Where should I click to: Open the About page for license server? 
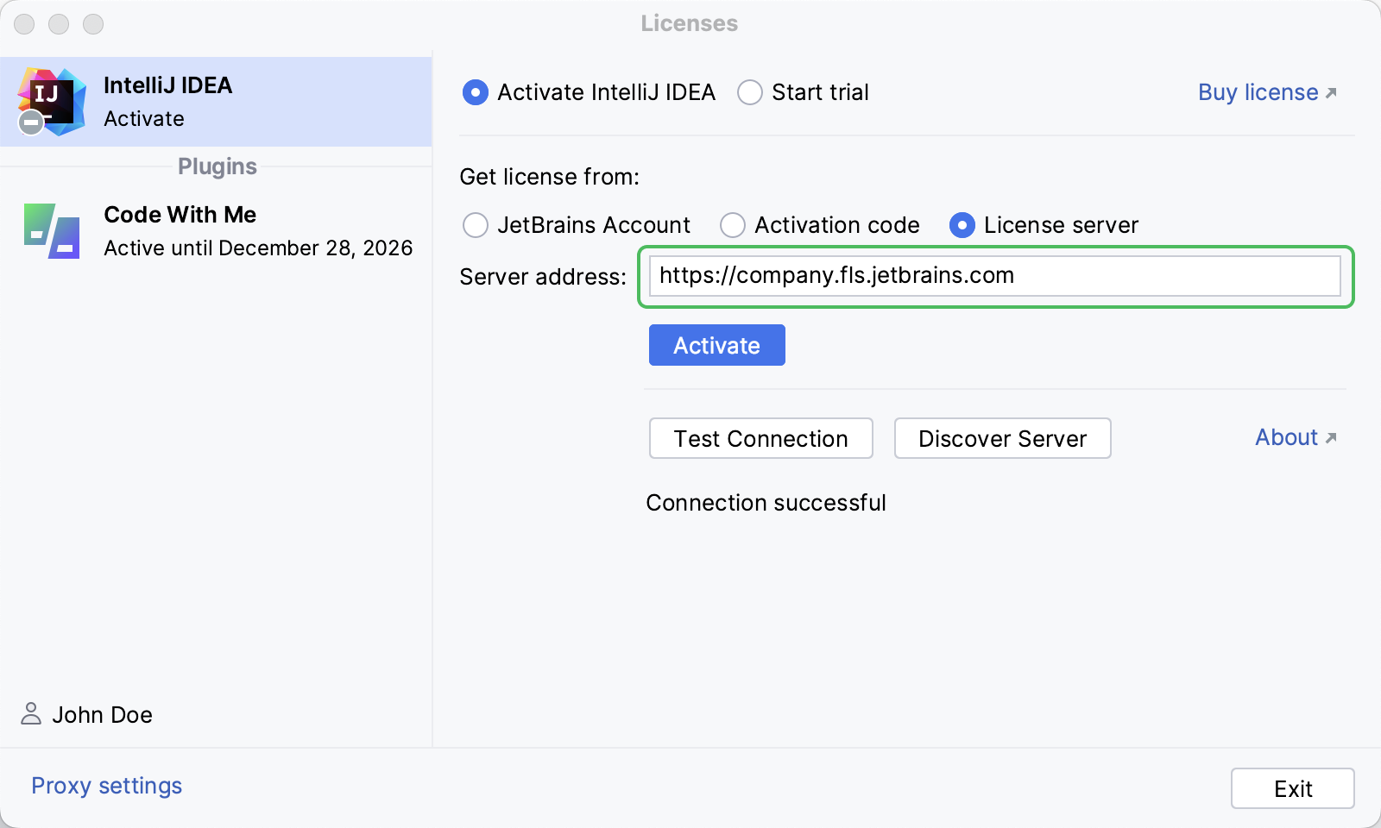click(1286, 438)
